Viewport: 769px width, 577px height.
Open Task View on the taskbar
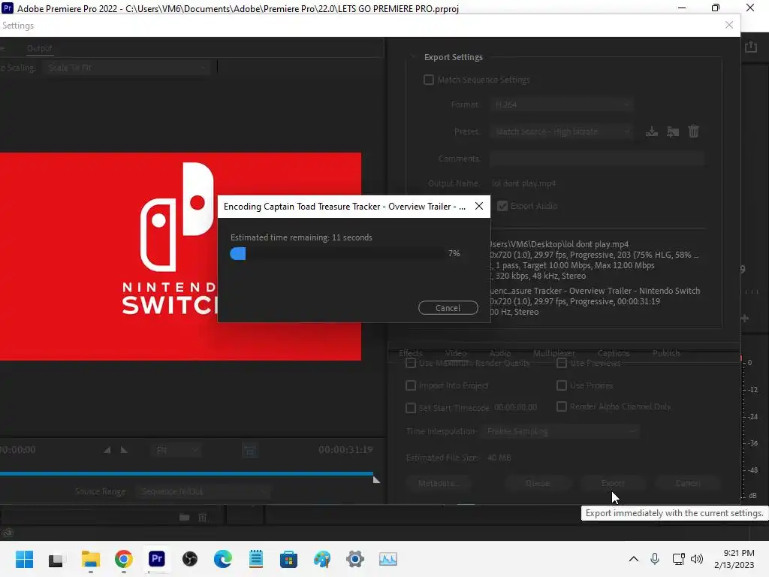(x=56, y=559)
